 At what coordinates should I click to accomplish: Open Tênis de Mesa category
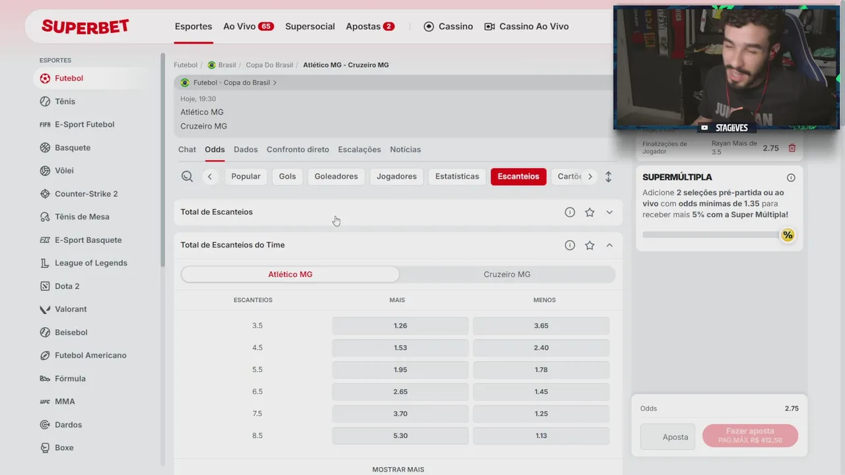pos(74,217)
